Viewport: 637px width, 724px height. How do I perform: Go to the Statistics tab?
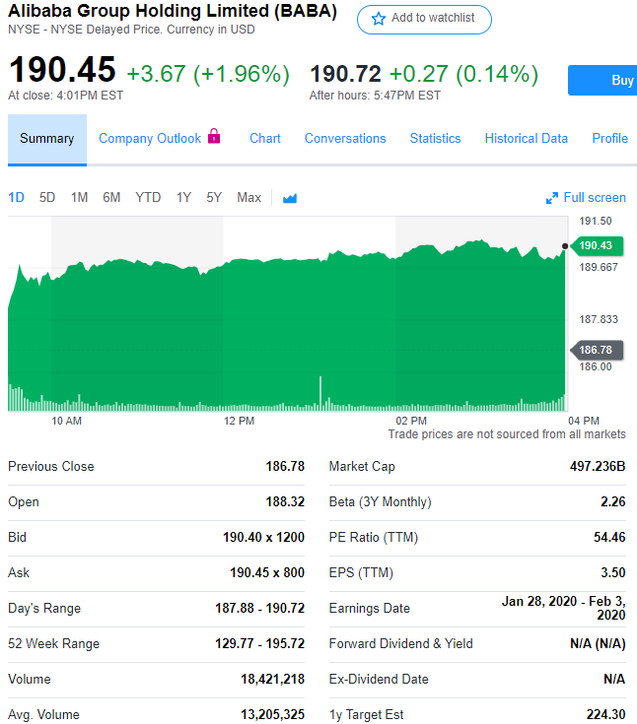(436, 139)
